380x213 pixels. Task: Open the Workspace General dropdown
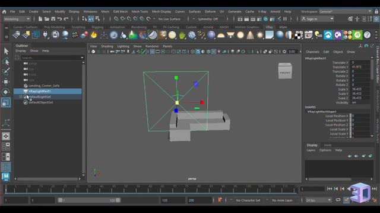pyautogui.click(x=346, y=11)
